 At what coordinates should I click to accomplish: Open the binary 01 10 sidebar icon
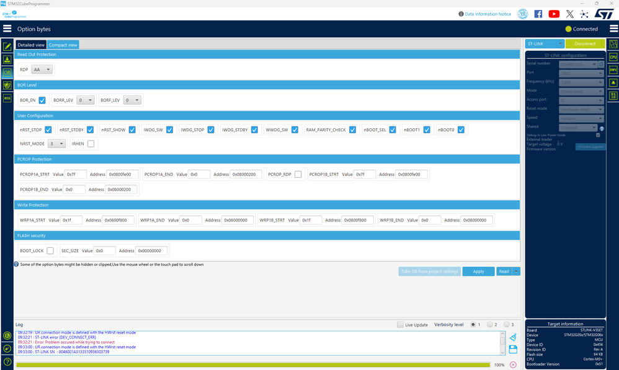(x=613, y=95)
